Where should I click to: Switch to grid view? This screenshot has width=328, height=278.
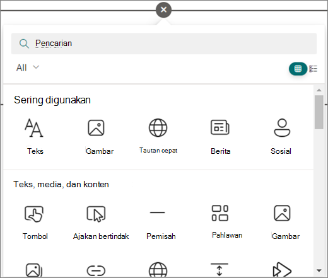pos(298,69)
